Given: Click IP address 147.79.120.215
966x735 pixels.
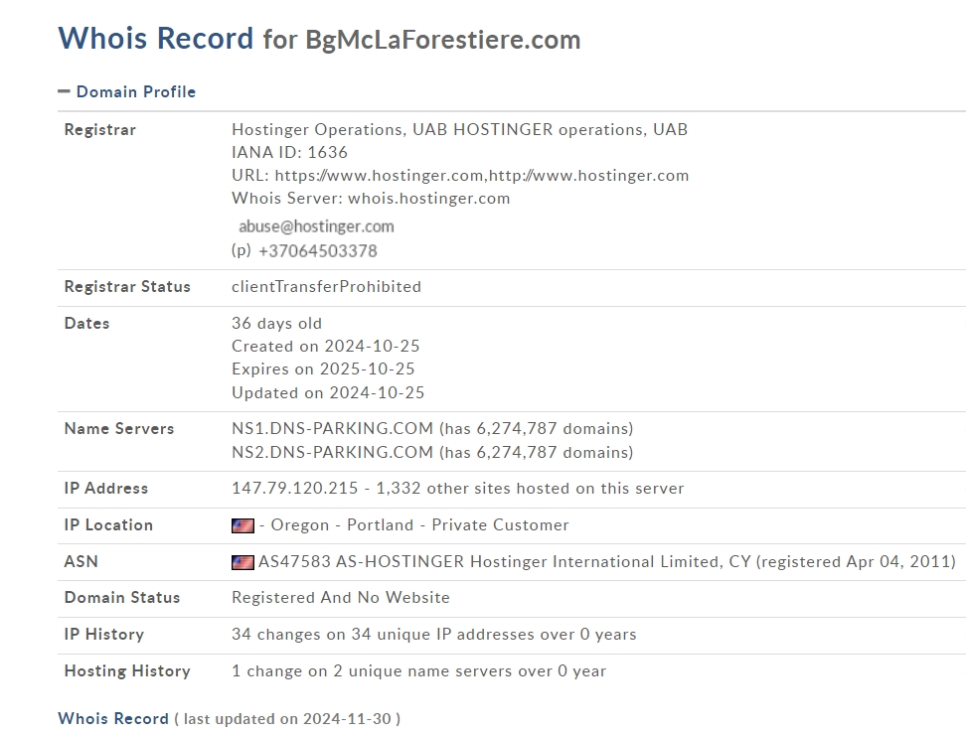Looking at the screenshot, I should 295,488.
